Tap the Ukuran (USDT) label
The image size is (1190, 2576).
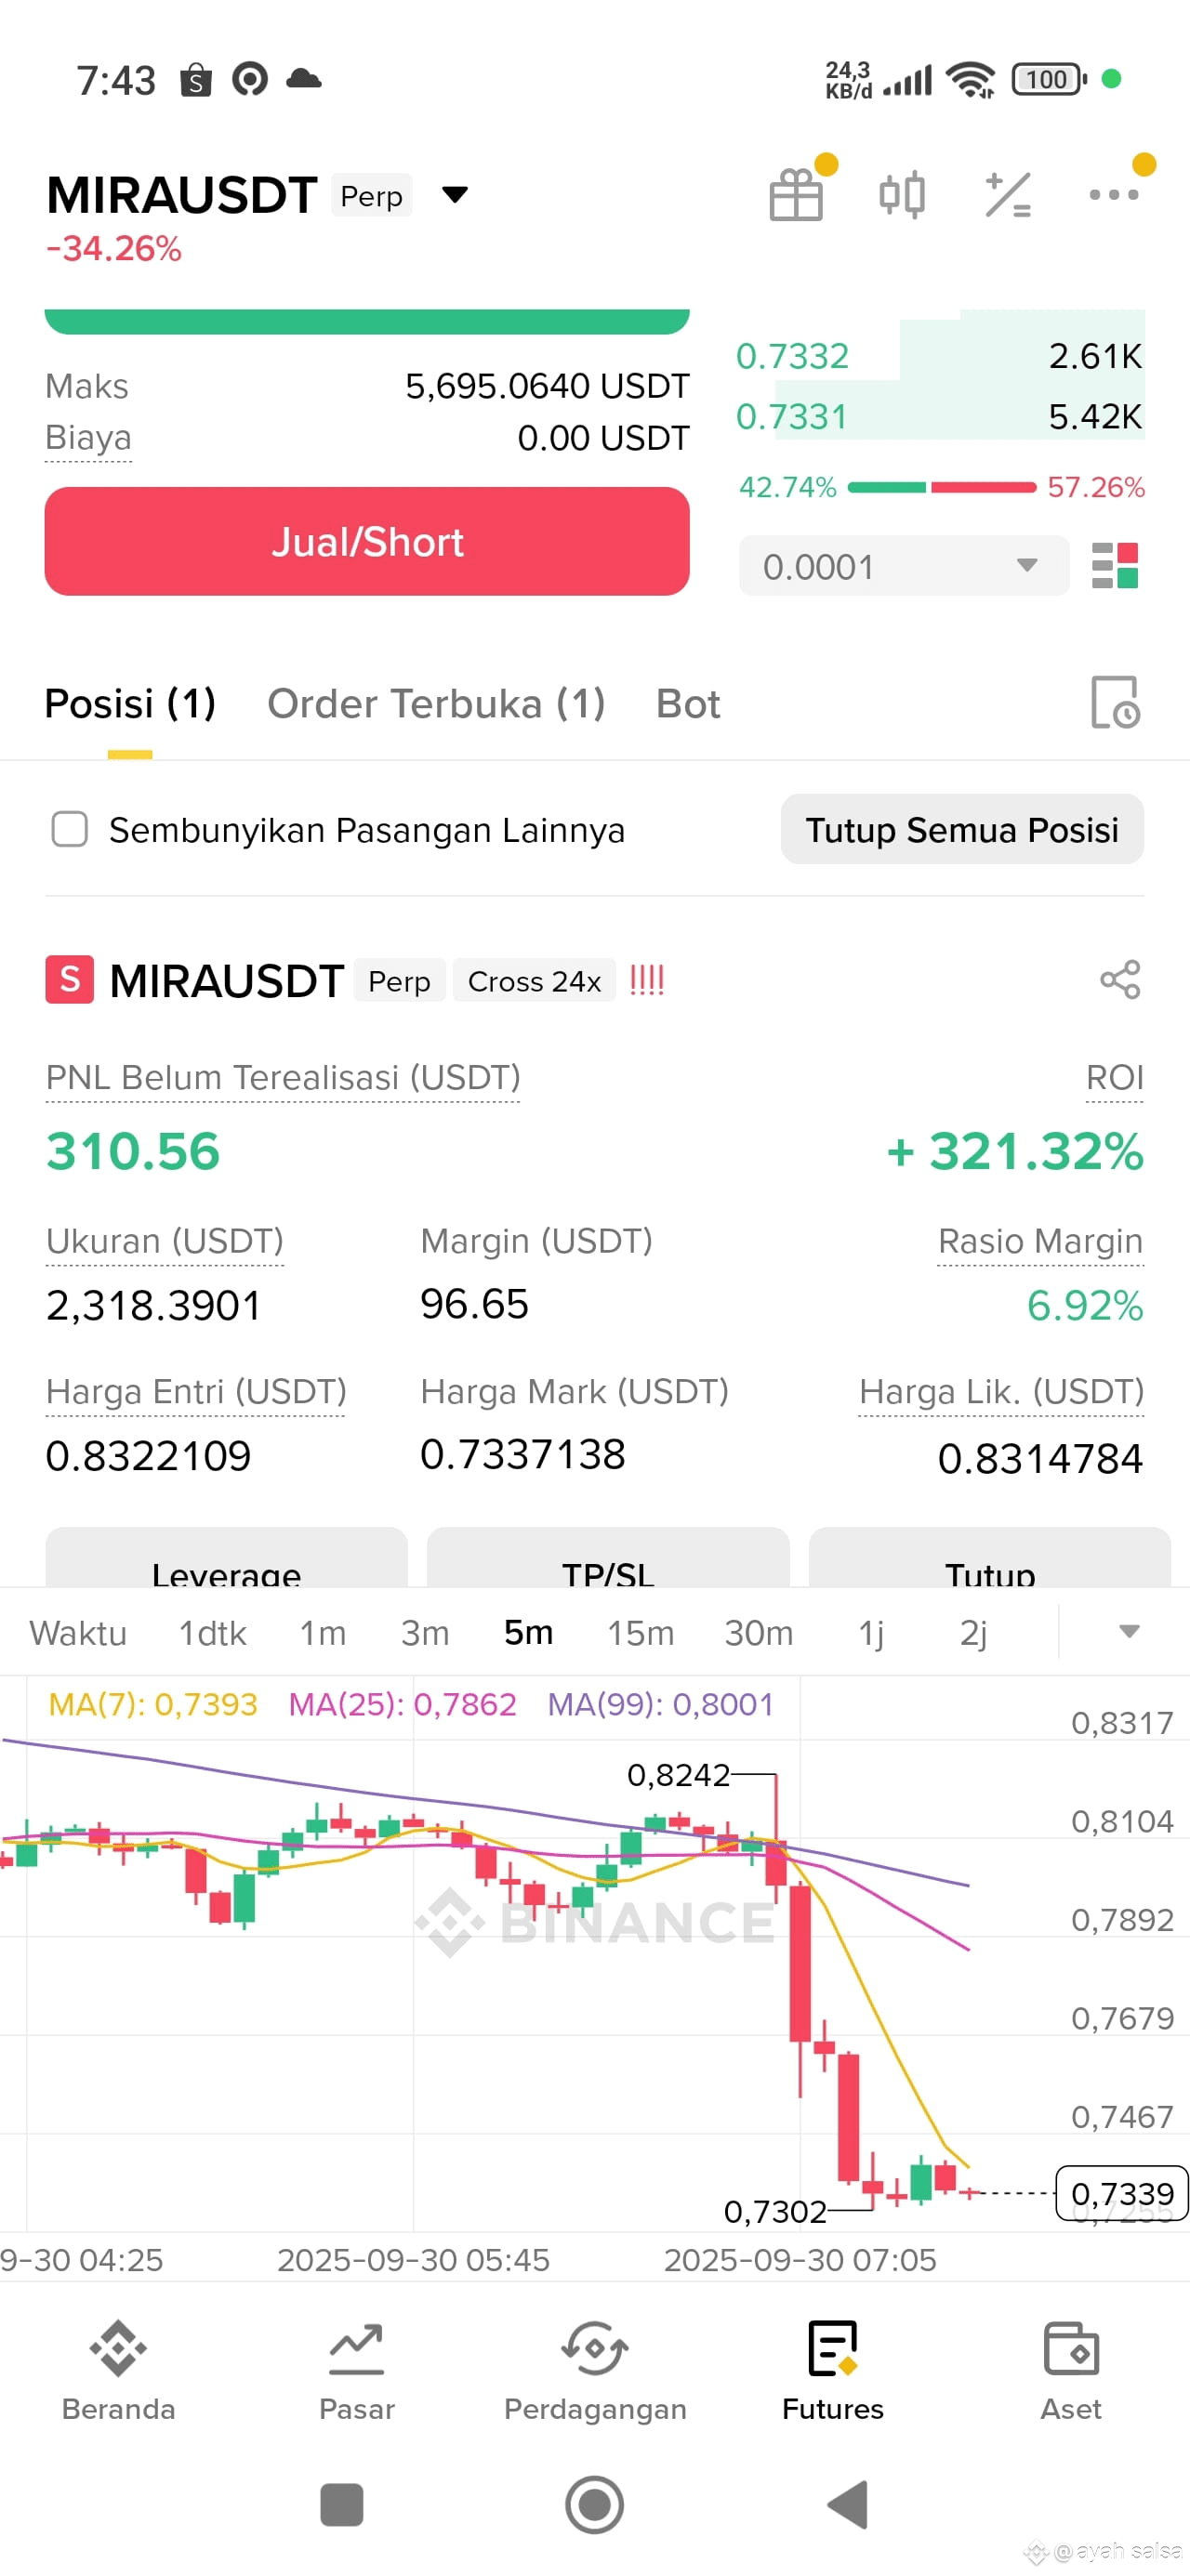(x=165, y=1242)
